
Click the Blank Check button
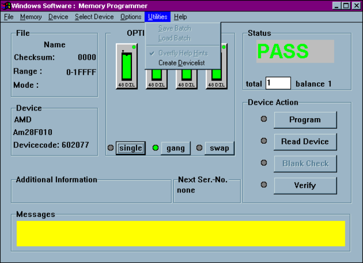click(x=305, y=163)
